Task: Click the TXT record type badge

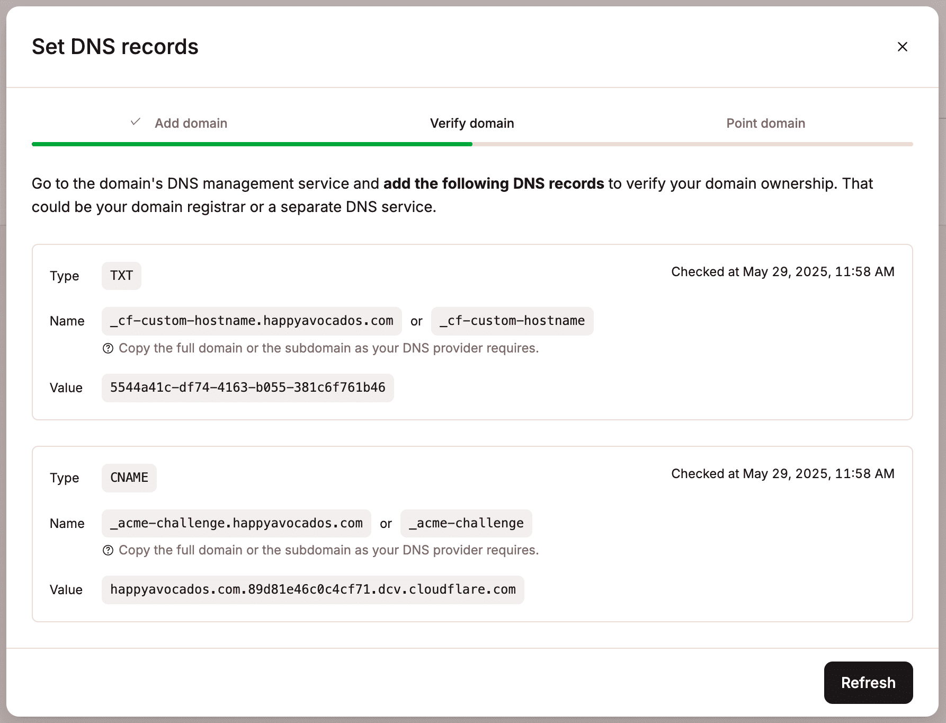Action: [x=121, y=276]
